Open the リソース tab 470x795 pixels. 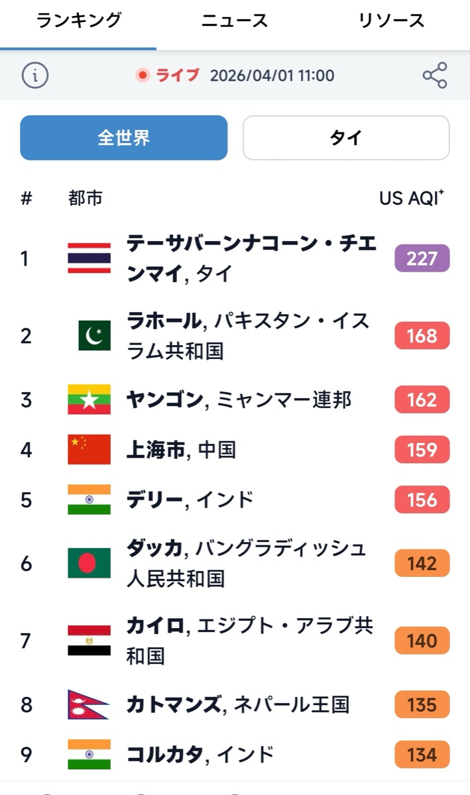tap(391, 21)
